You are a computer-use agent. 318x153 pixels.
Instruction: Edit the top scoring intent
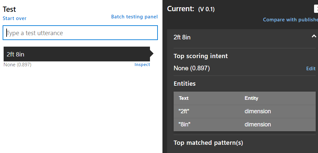(x=311, y=69)
